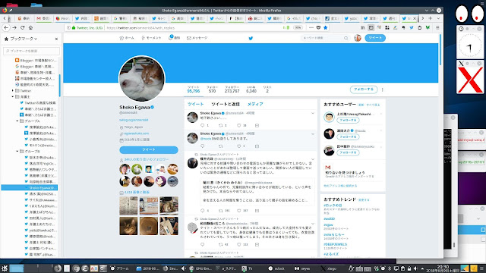Open the library icon in Firefox toolbar
The height and width of the screenshot is (273, 486).
[x=363, y=27]
